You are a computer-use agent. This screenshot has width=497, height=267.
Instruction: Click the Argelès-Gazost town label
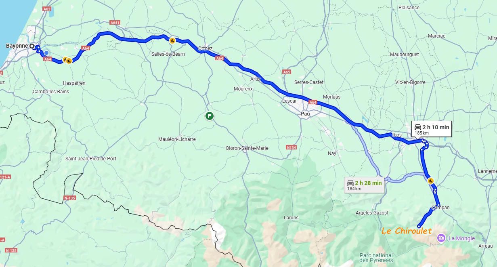tap(372, 213)
